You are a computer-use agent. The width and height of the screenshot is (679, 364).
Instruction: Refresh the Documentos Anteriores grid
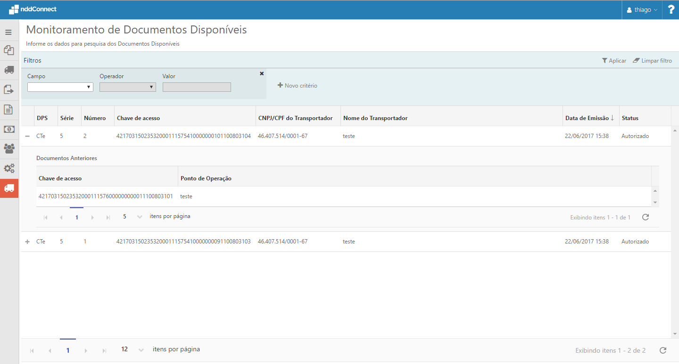[x=646, y=217]
